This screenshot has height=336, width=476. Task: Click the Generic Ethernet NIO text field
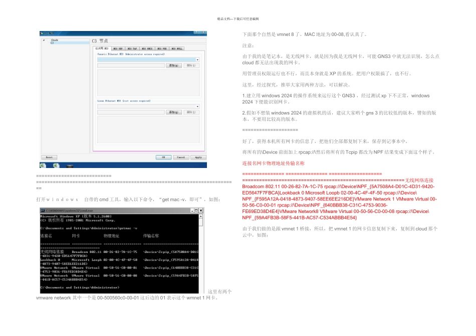131,65
